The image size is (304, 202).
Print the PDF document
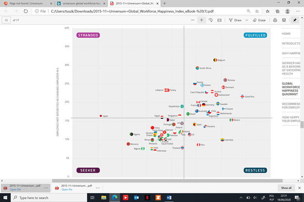coord(276,20)
